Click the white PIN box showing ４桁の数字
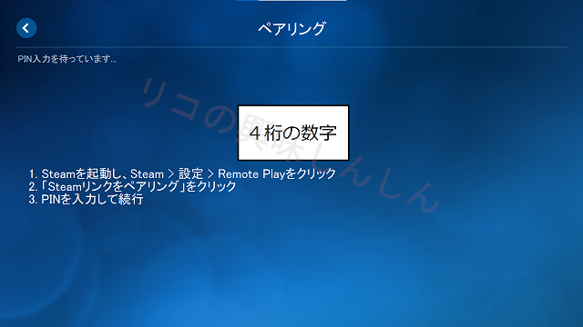The image size is (583, 327). point(293,133)
